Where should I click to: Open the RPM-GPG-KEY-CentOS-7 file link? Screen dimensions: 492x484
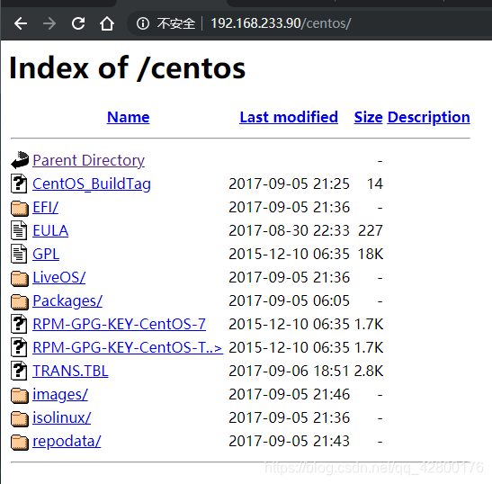point(120,324)
